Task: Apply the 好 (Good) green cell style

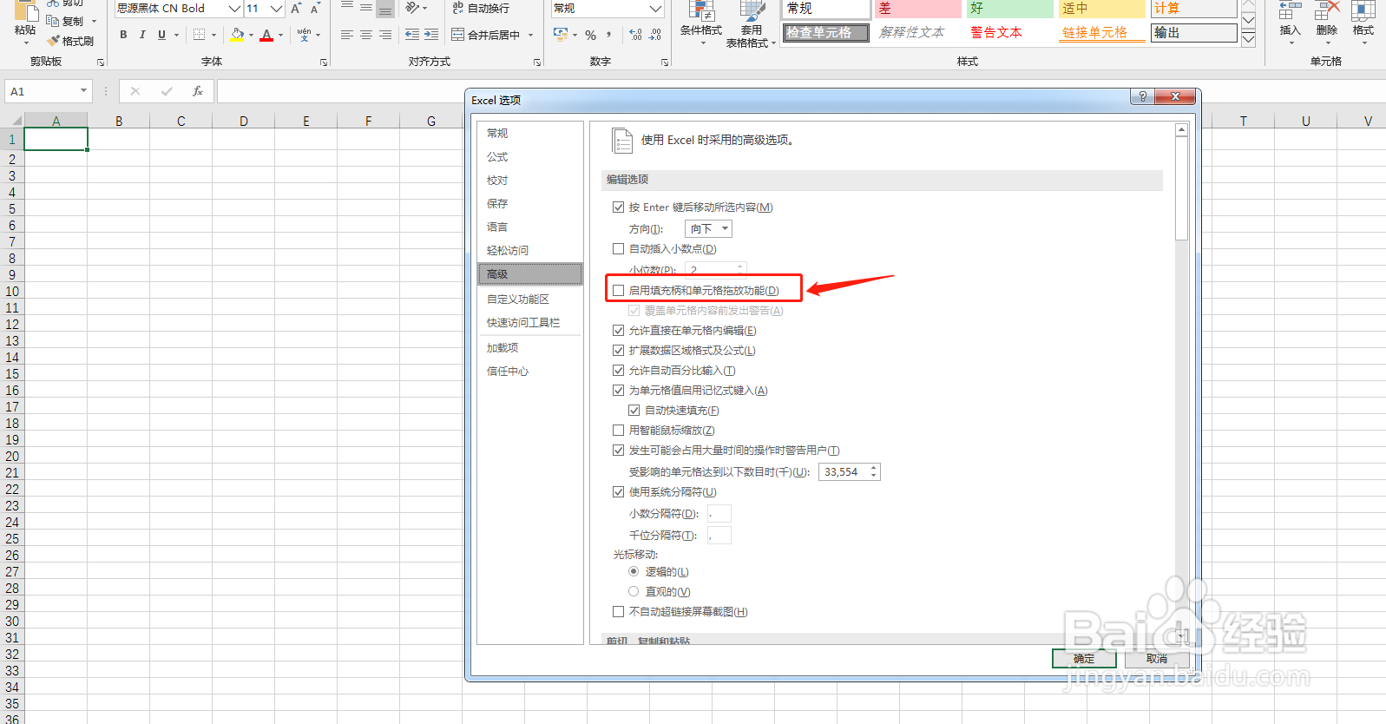Action: tap(1009, 9)
